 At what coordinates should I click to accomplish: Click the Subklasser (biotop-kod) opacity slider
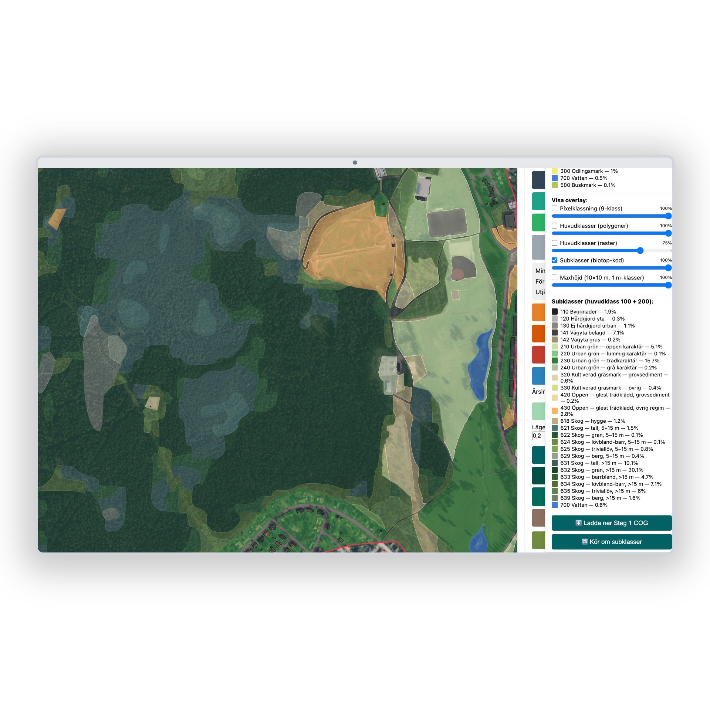(612, 268)
